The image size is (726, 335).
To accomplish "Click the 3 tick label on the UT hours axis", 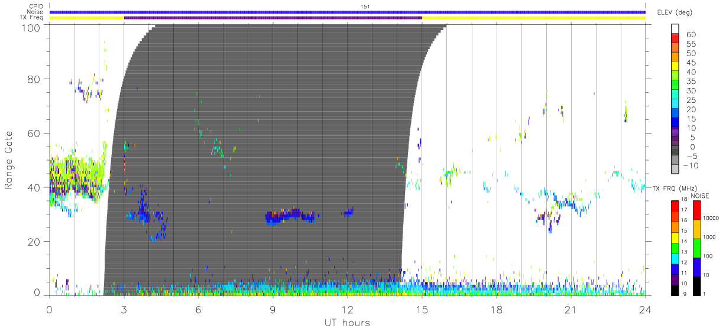I will point(124,308).
